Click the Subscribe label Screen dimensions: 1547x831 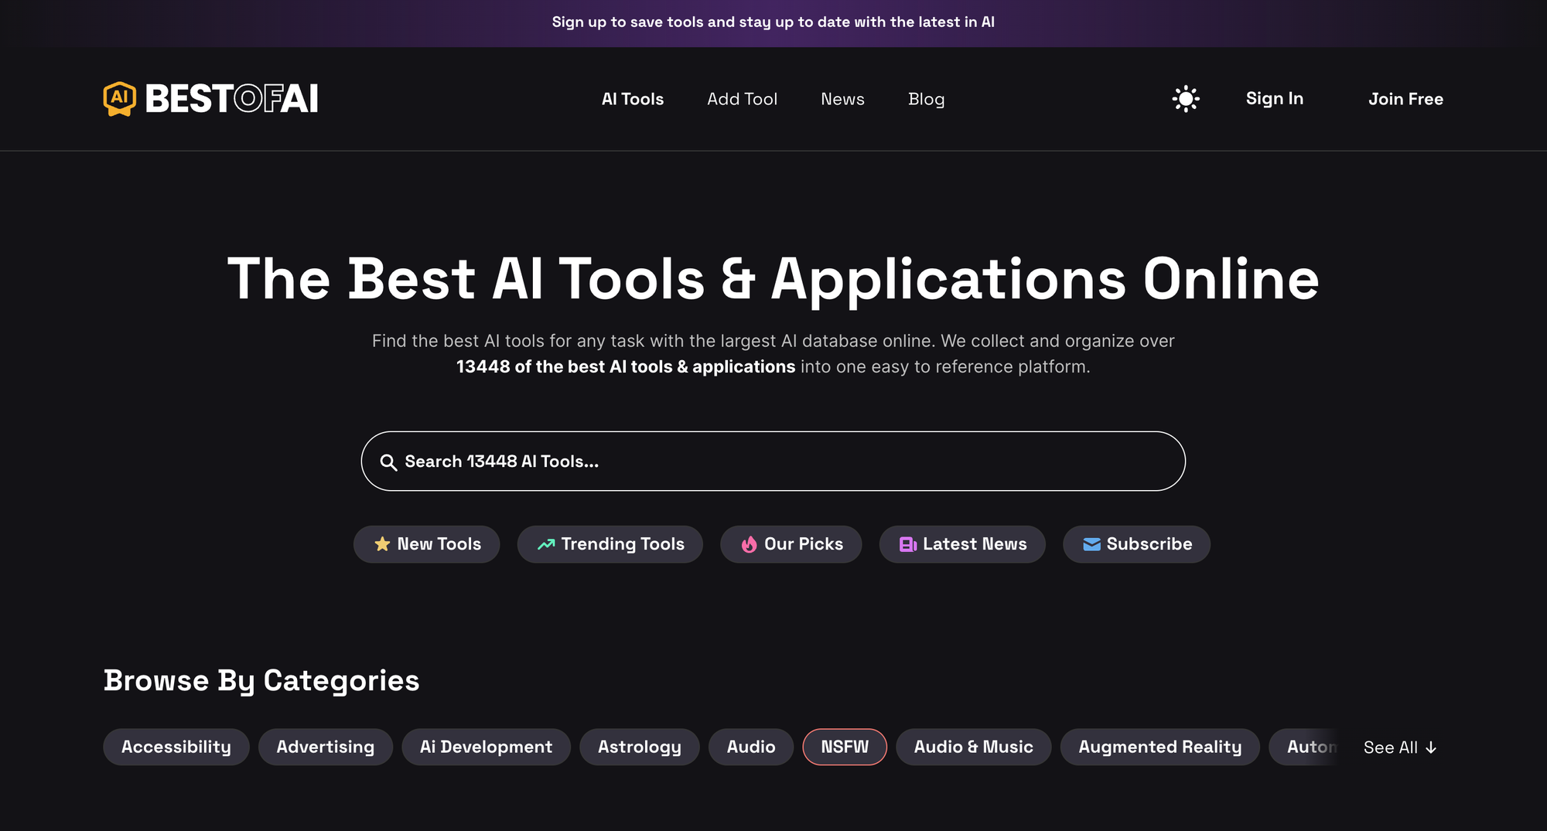tap(1149, 544)
